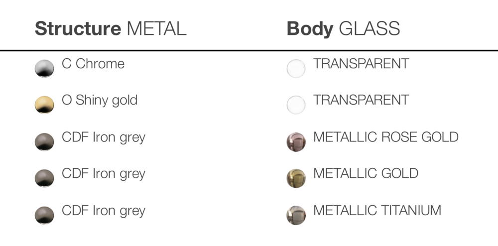The width and height of the screenshot is (498, 246).
Task: Choose the Metallic Titanium glass swatch
Action: 296,215
